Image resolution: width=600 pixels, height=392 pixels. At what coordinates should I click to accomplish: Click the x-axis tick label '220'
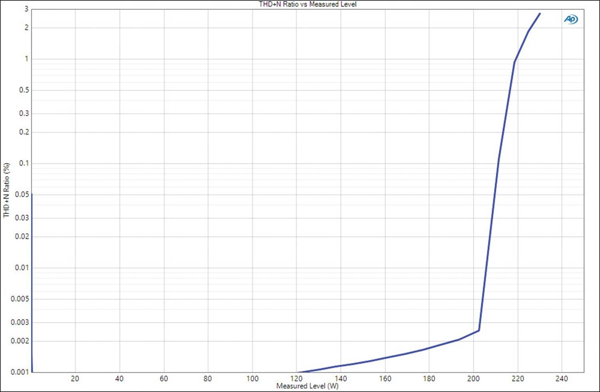(518, 378)
